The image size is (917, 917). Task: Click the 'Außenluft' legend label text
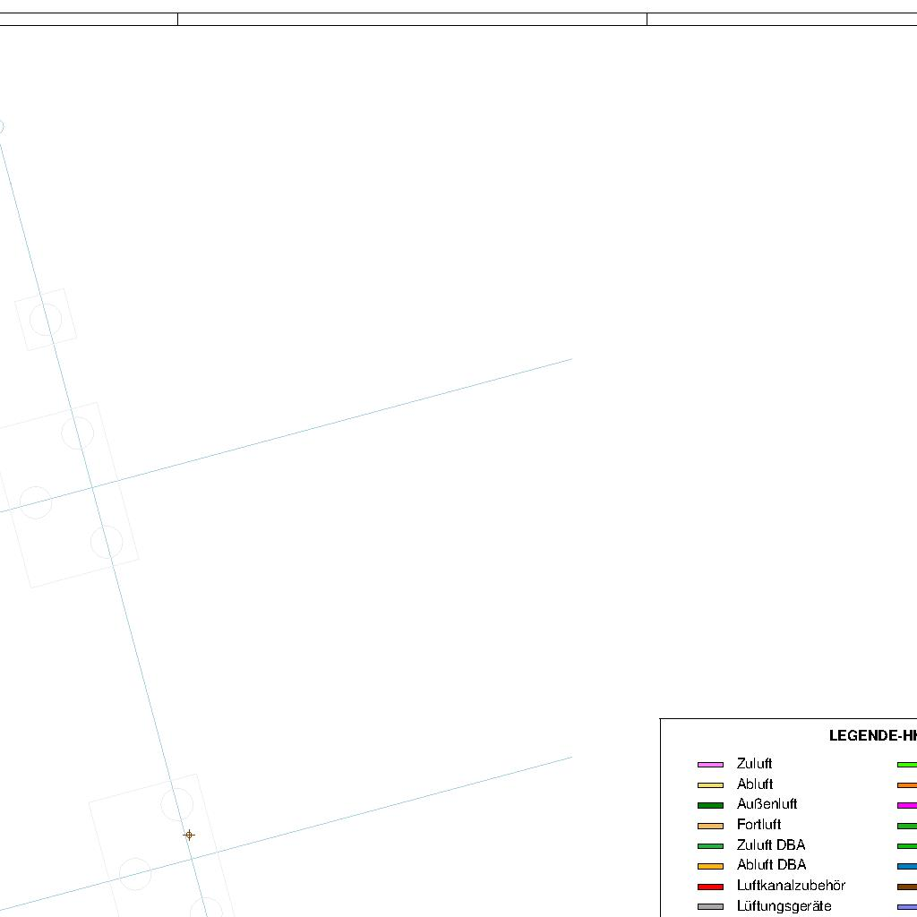coord(767,804)
